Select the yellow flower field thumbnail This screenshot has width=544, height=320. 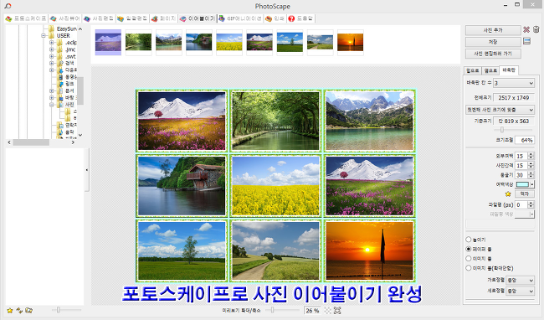(229, 43)
